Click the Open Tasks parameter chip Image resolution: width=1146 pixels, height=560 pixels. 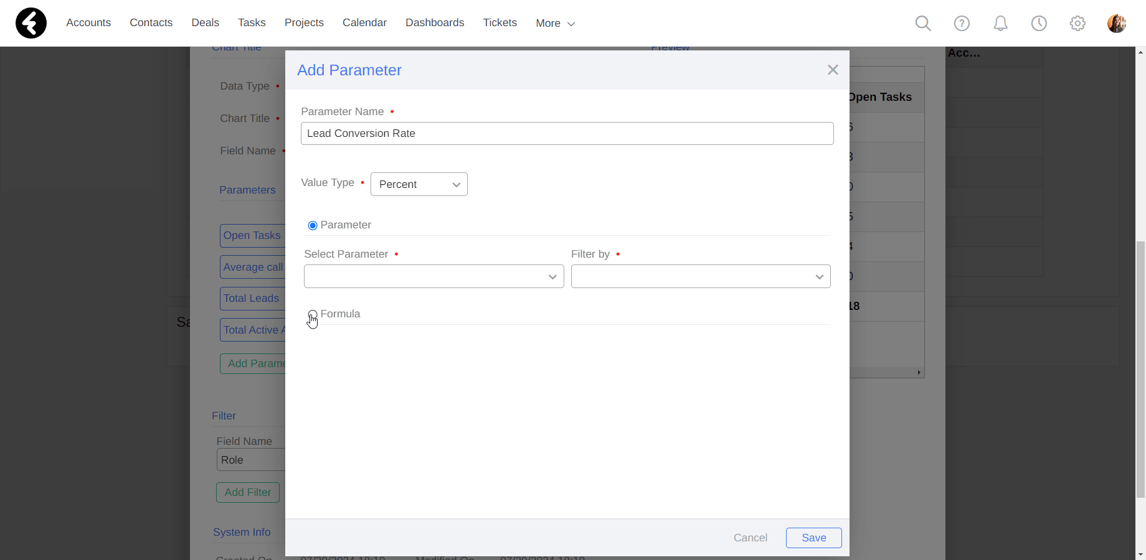click(x=252, y=235)
